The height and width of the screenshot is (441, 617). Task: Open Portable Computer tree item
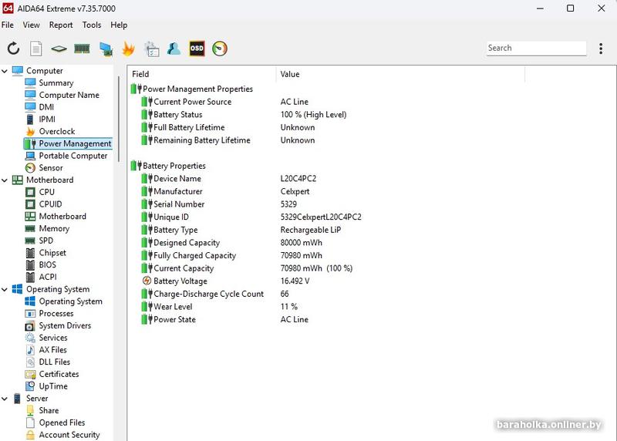(66, 156)
